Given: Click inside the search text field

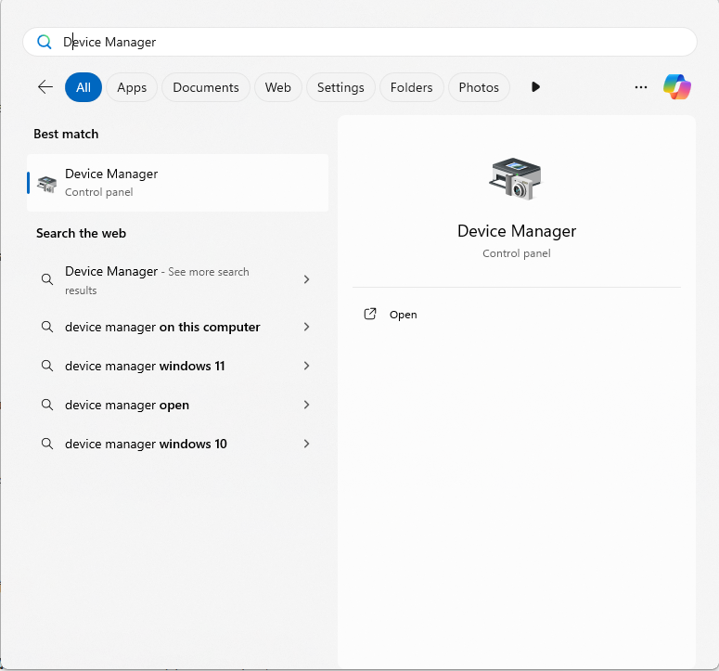Looking at the screenshot, I should 371,42.
